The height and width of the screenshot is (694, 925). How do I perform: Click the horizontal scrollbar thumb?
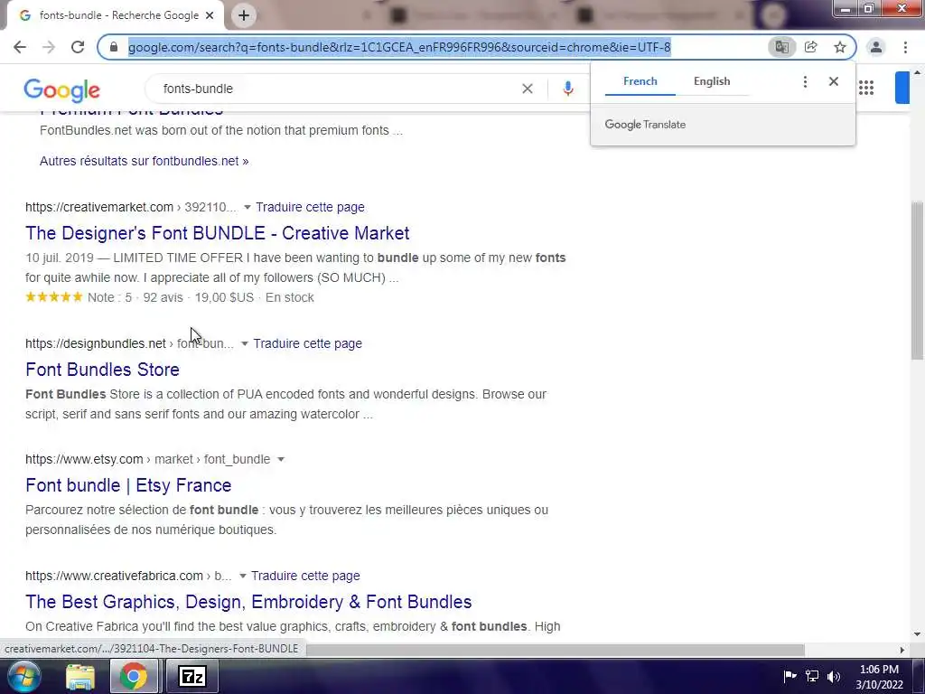(555, 650)
